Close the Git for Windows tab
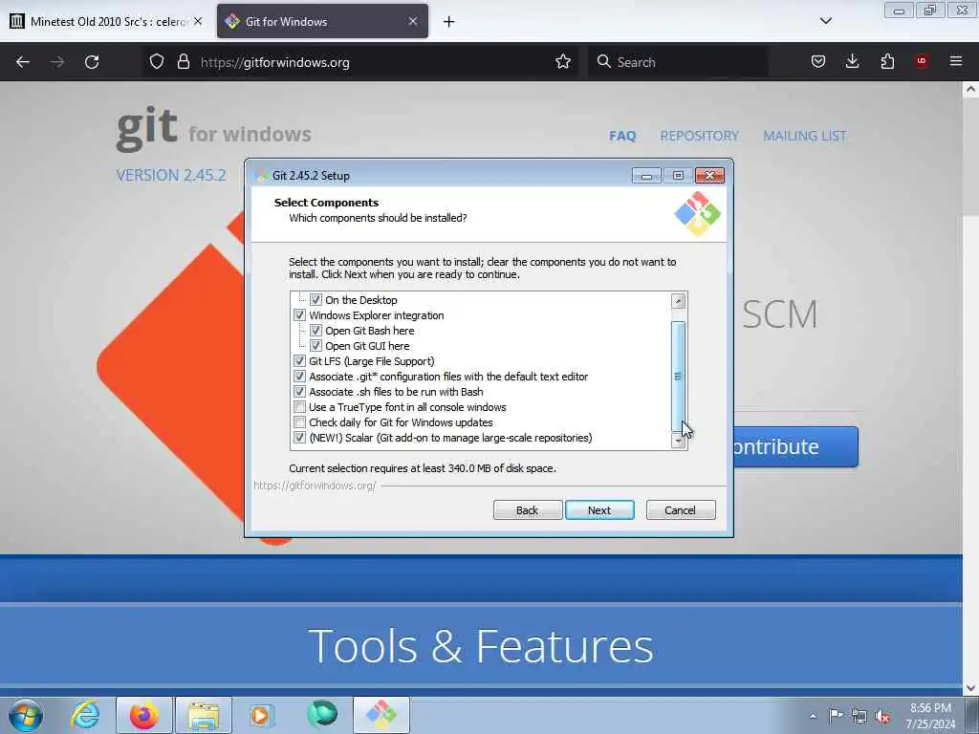 (413, 21)
